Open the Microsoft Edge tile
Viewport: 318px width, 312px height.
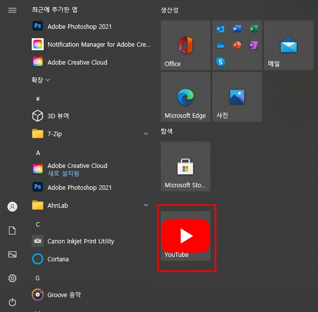point(186,97)
